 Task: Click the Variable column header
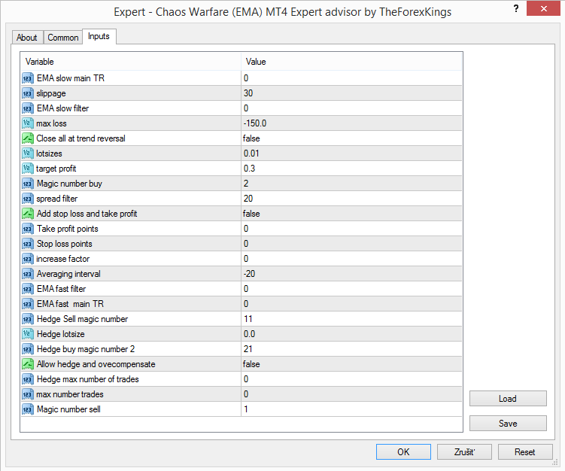(130, 62)
